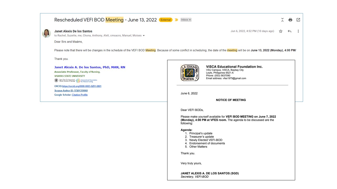This screenshot has width=337, height=189.
Task: Click Janet Alexis De los Santos' profile photo
Action: [46, 33]
